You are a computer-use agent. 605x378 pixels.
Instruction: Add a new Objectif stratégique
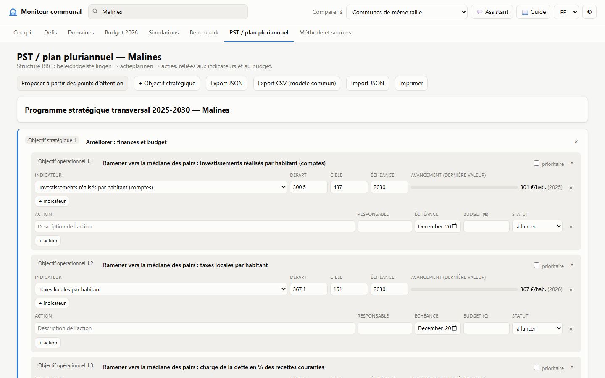point(167,83)
